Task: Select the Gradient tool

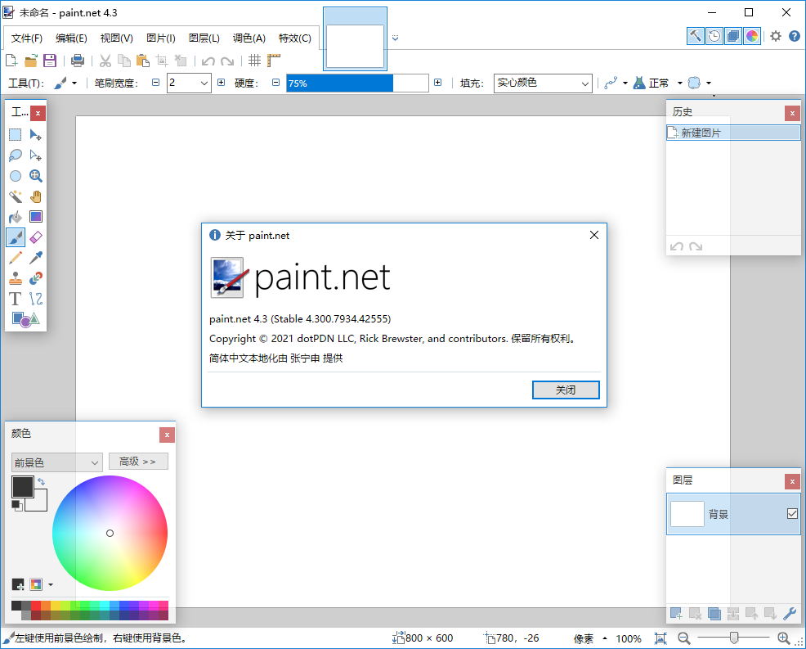Action: 35,217
